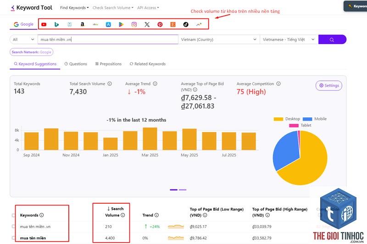Switch to the Questions tab
The width and height of the screenshot is (367, 244).
pos(76,64)
